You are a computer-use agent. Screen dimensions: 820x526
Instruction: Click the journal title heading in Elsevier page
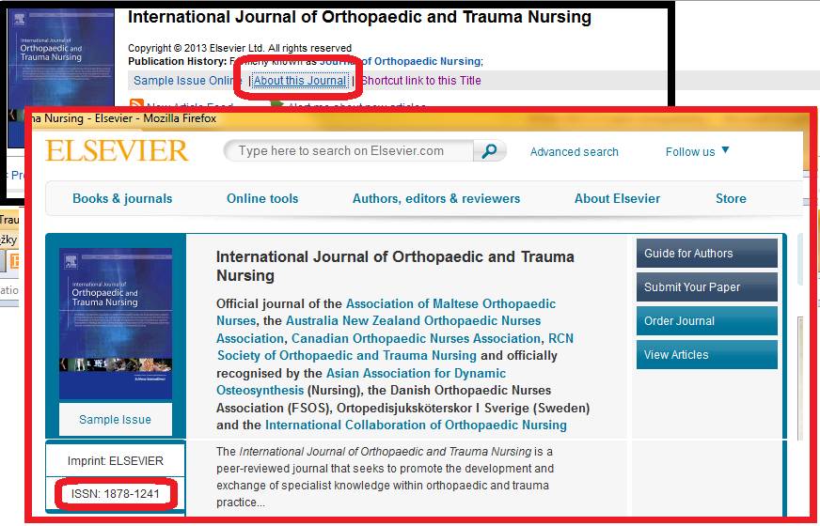pos(395,266)
